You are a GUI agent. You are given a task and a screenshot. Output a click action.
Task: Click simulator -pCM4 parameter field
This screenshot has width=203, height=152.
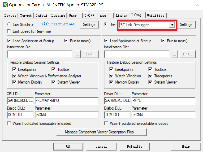coord(67,115)
